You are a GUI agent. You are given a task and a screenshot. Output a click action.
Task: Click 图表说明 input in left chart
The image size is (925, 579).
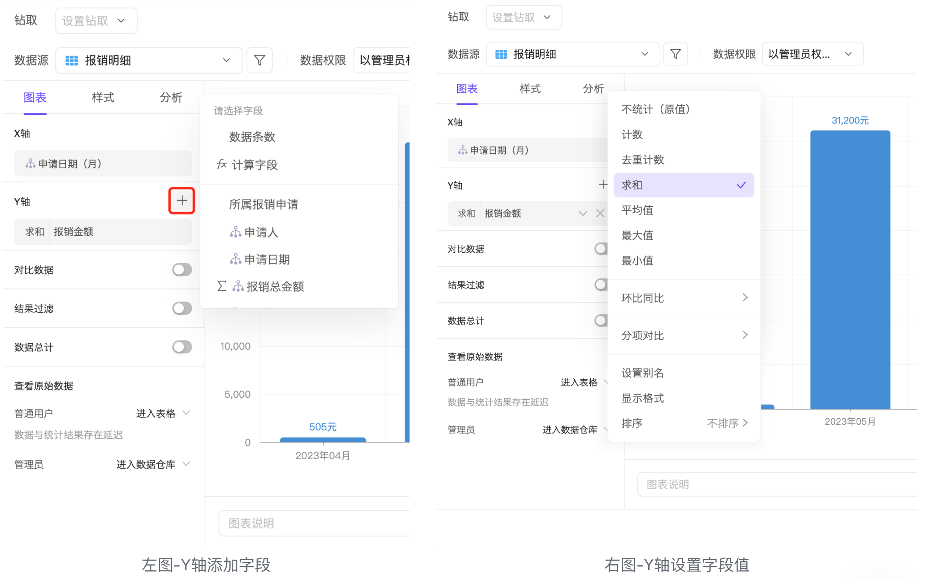(314, 523)
